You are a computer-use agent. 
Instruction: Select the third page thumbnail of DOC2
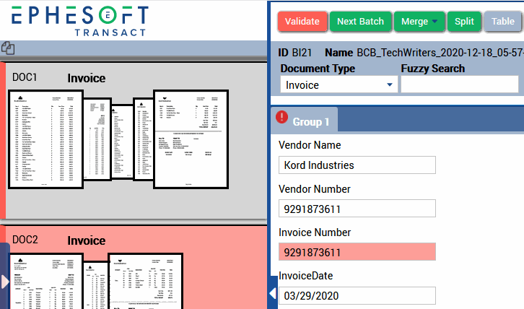pyautogui.click(x=145, y=281)
